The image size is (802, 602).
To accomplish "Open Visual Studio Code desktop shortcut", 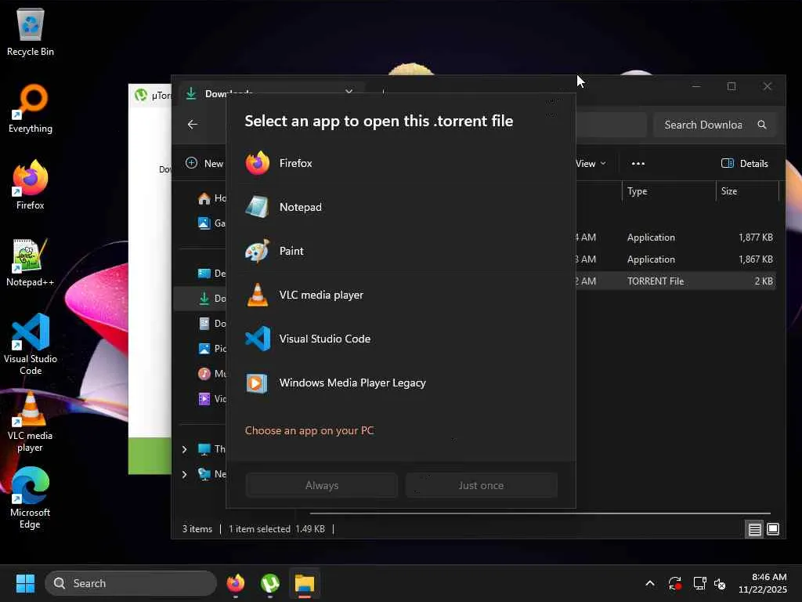I will click(31, 344).
